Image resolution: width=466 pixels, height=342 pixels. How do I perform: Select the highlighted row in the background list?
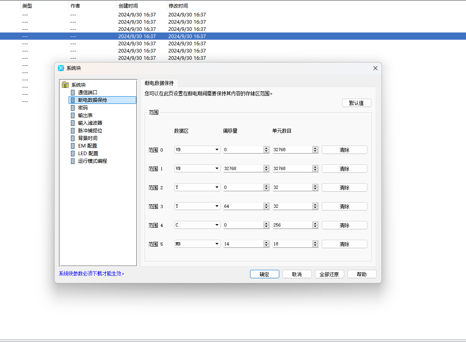coord(233,36)
